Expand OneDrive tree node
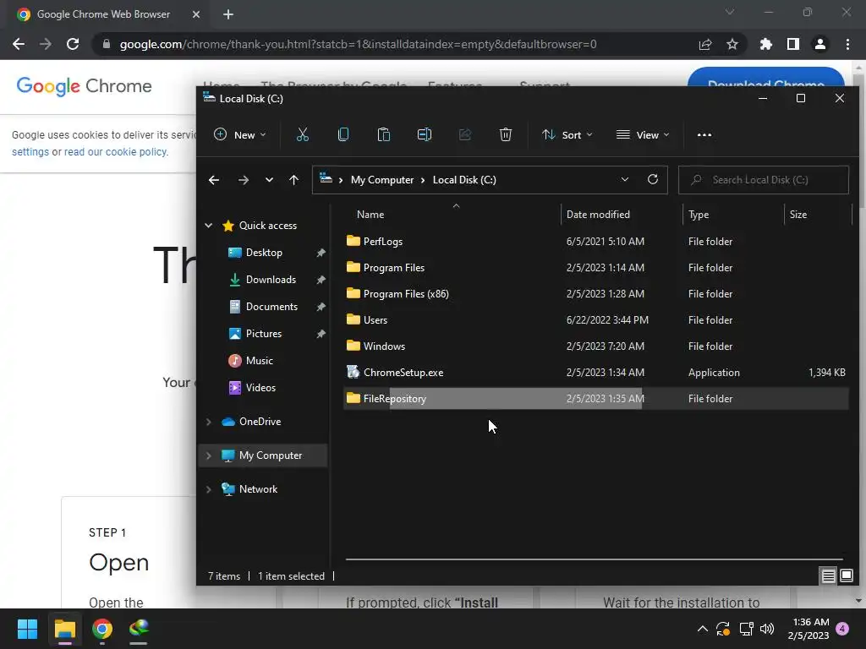The height and width of the screenshot is (649, 866). (209, 422)
